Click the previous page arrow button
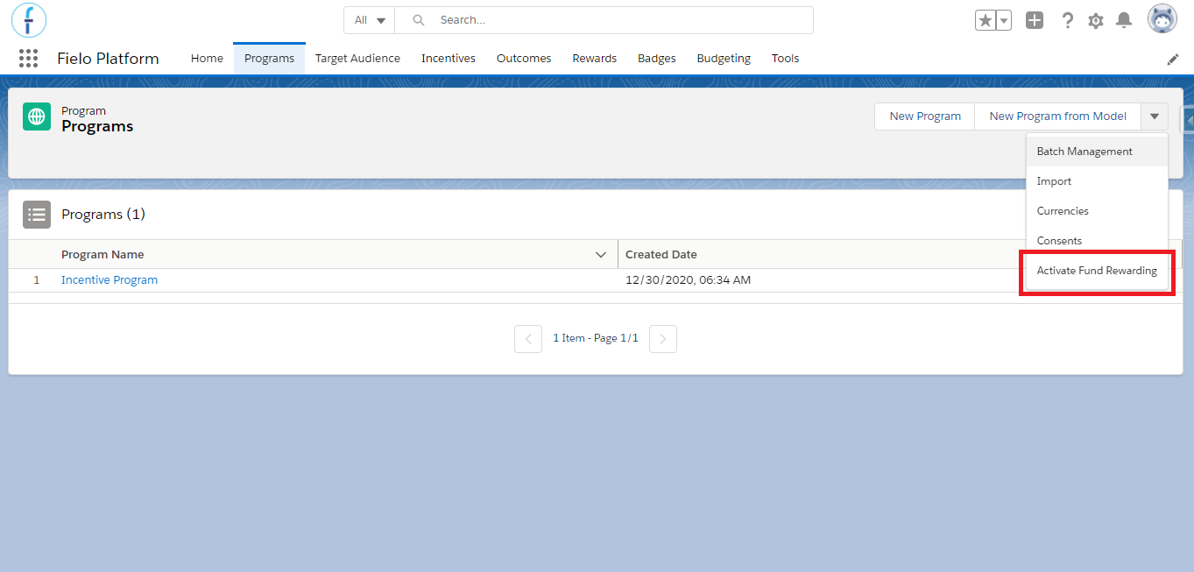 pyautogui.click(x=528, y=338)
